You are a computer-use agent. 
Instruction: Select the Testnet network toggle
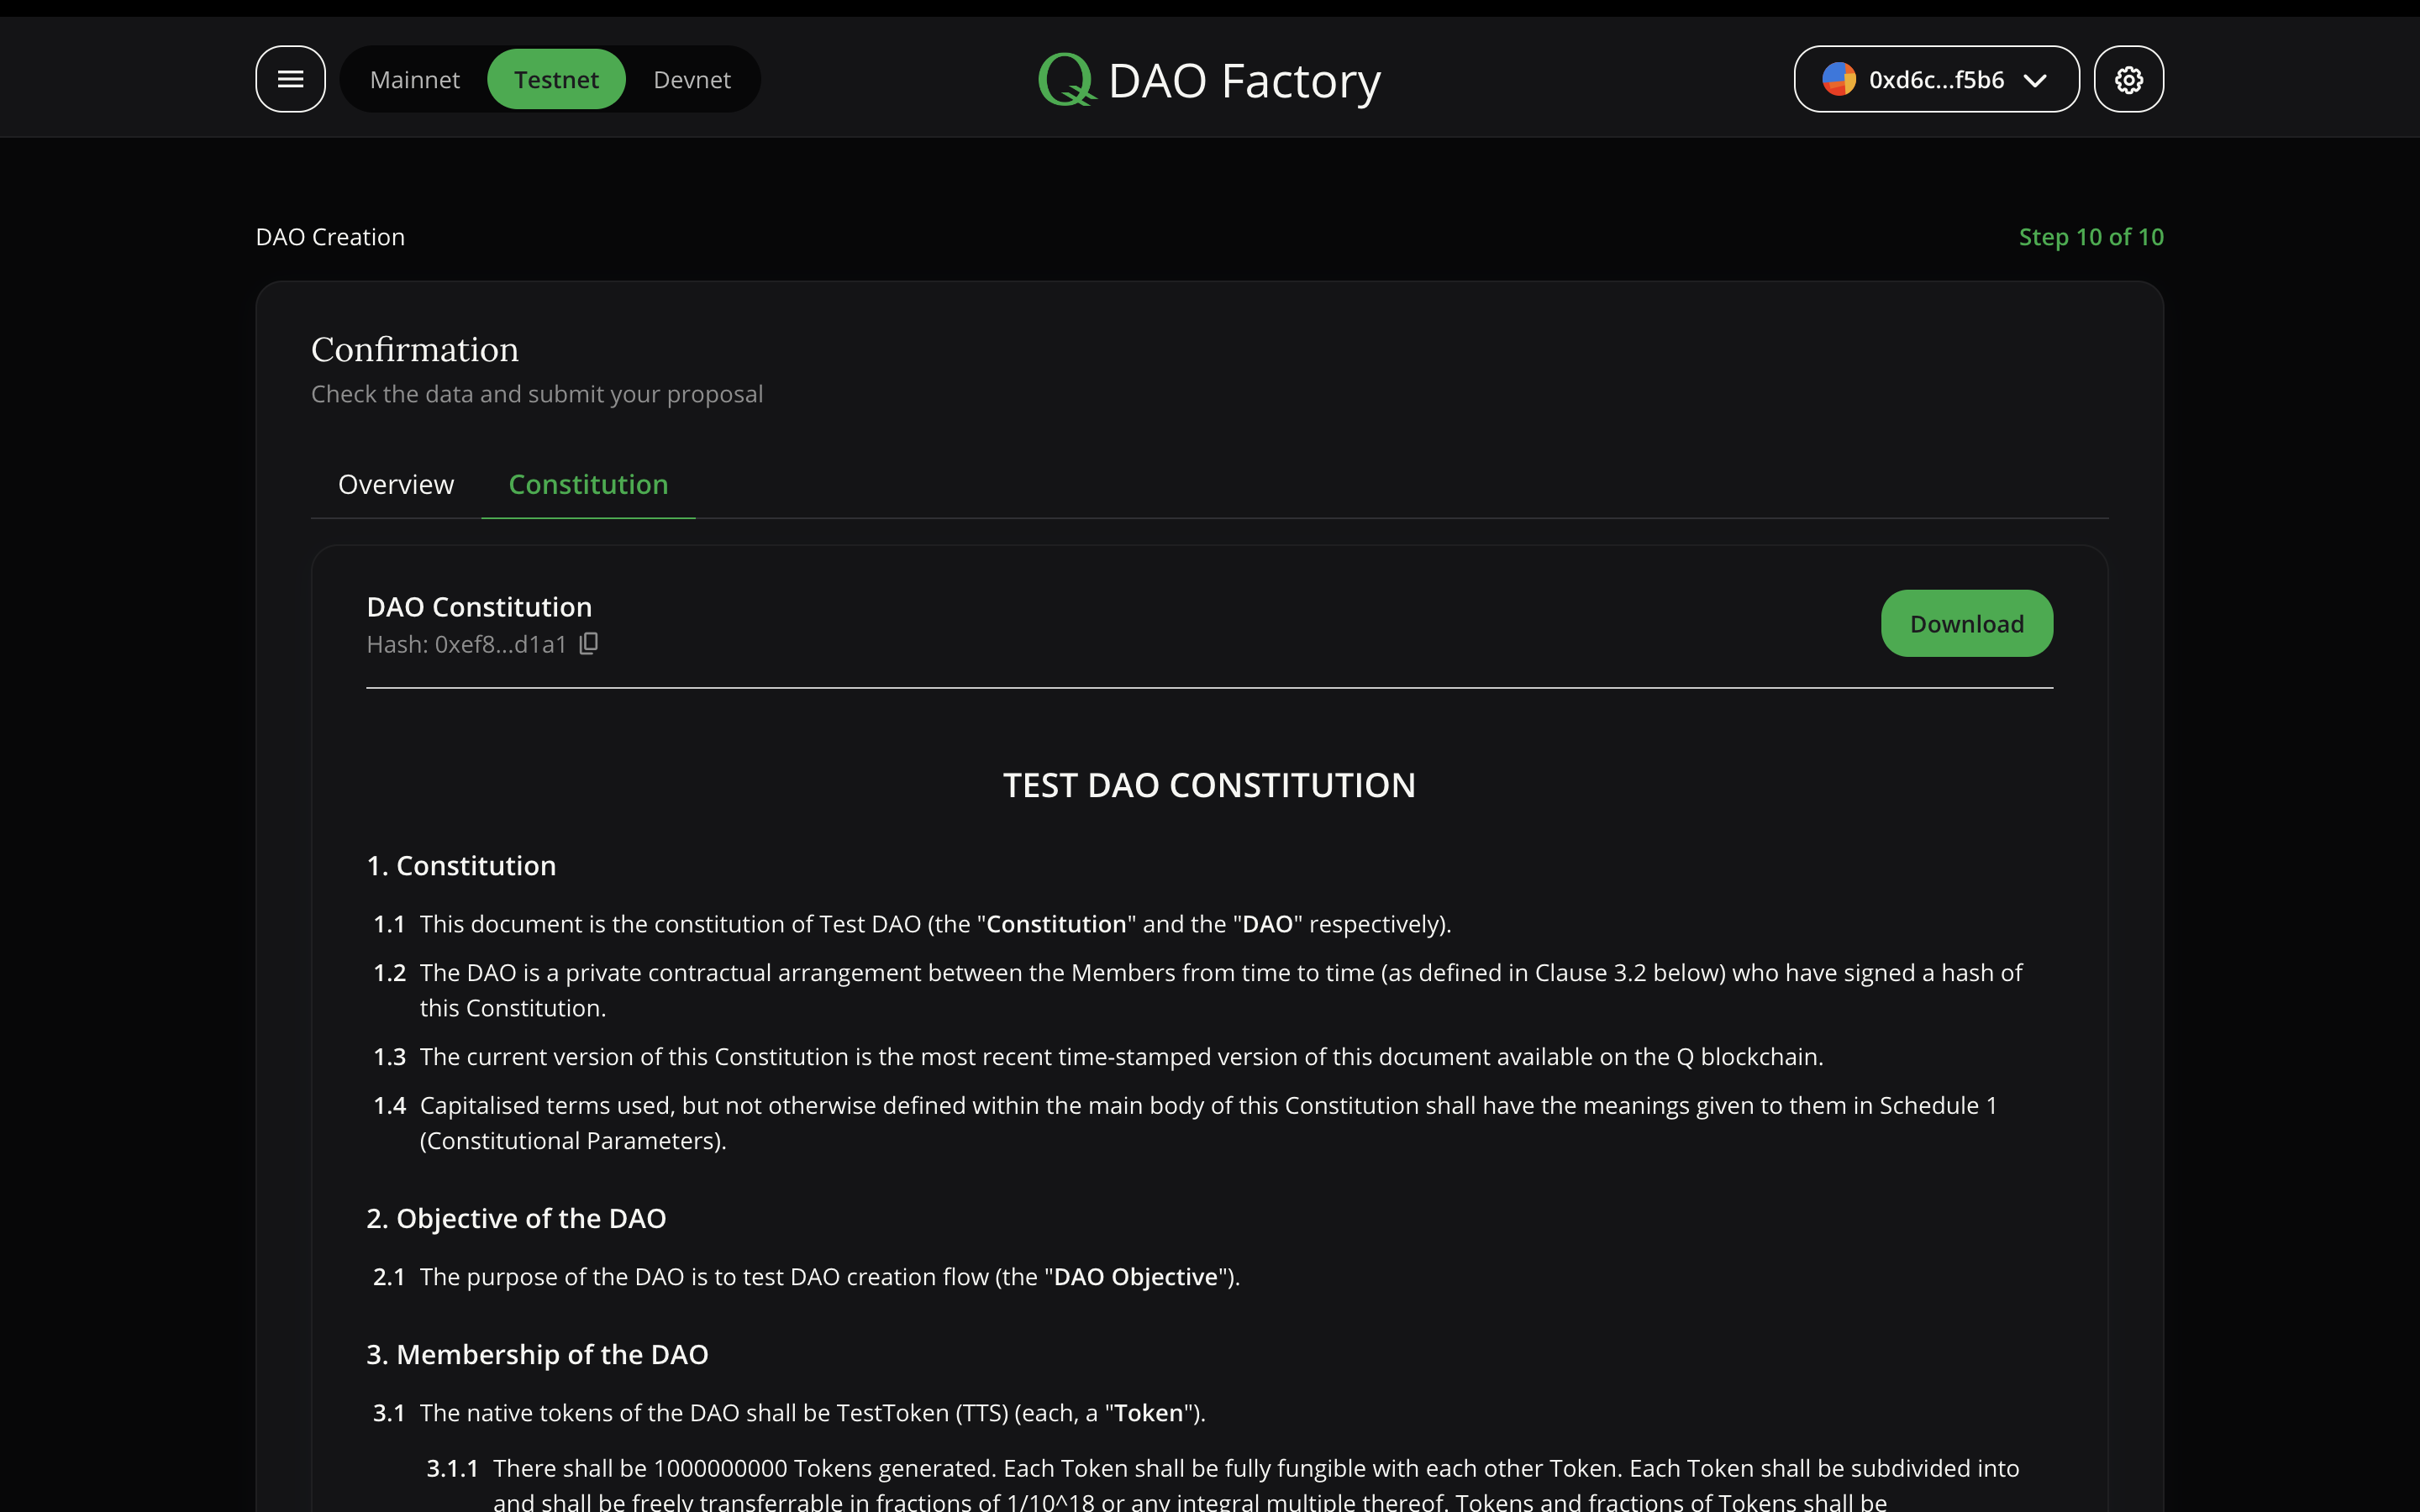(x=555, y=78)
